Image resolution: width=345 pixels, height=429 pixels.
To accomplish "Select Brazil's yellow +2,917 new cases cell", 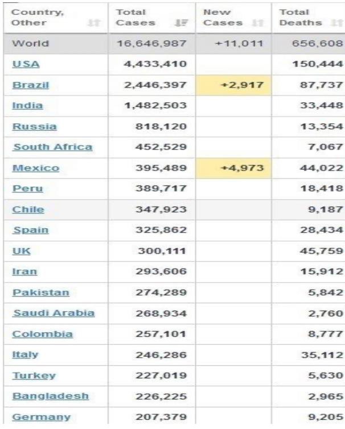I will click(x=234, y=85).
